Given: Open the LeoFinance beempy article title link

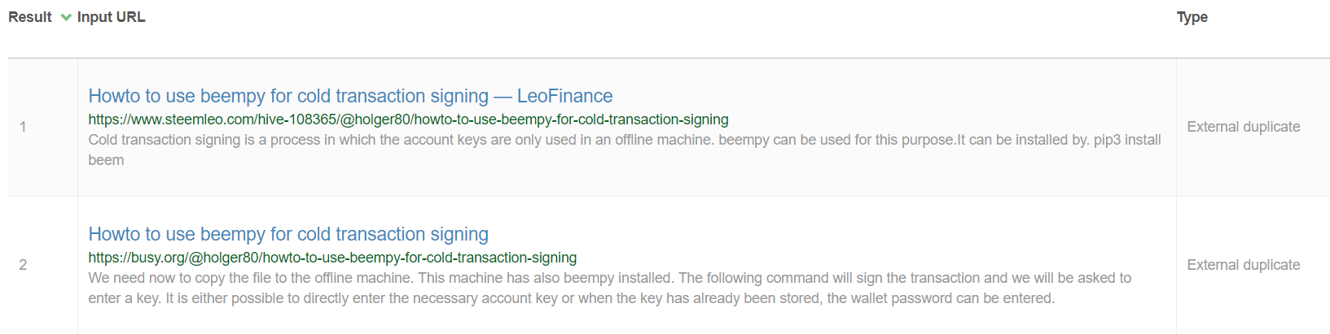Looking at the screenshot, I should [350, 96].
